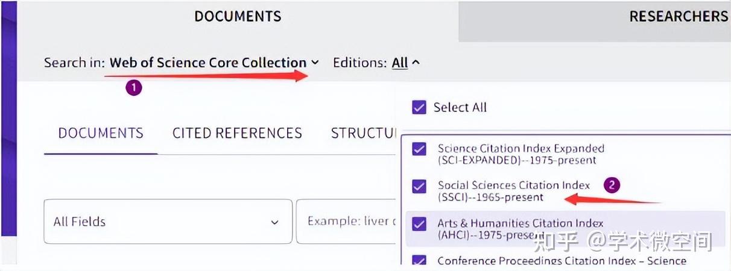Open the CITED REFERENCES tab
Image resolution: width=731 pixels, height=271 pixels.
click(x=237, y=133)
